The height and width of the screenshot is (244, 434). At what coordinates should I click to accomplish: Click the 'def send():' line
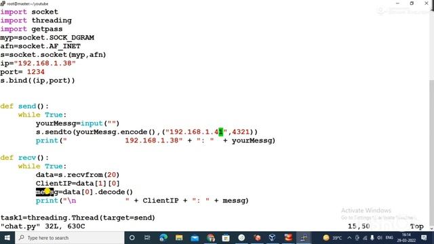24,106
